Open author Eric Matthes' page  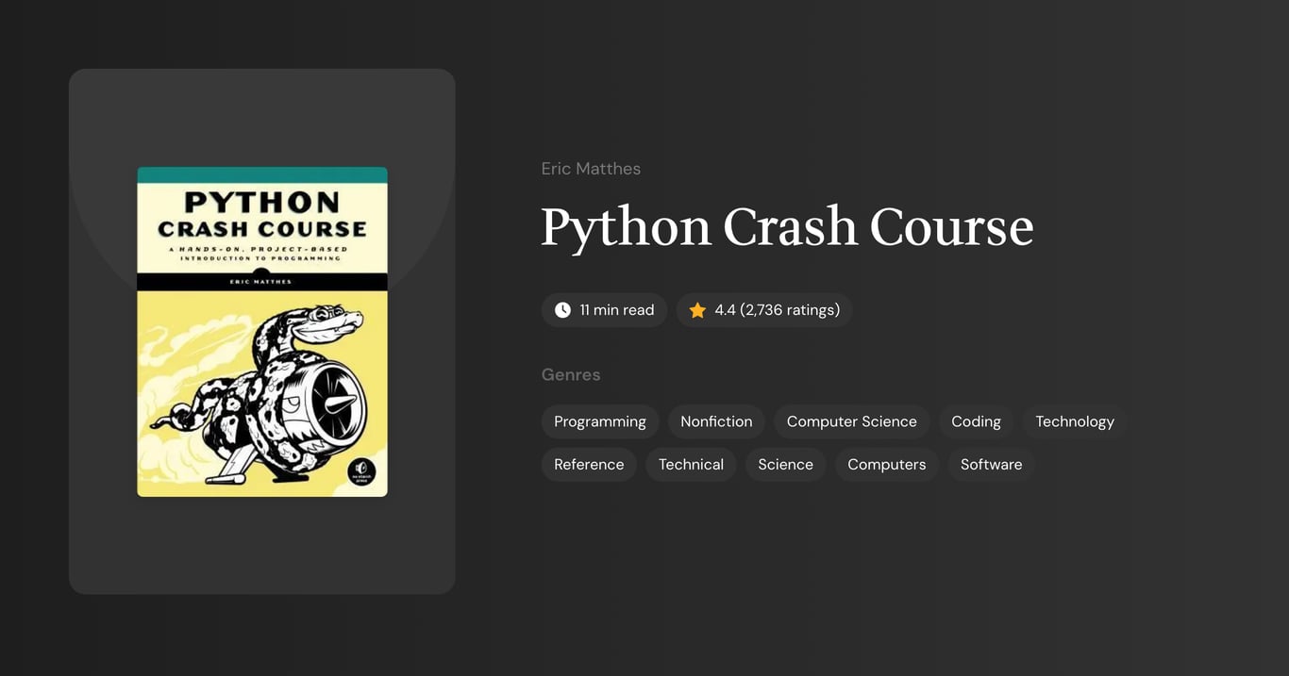click(591, 169)
